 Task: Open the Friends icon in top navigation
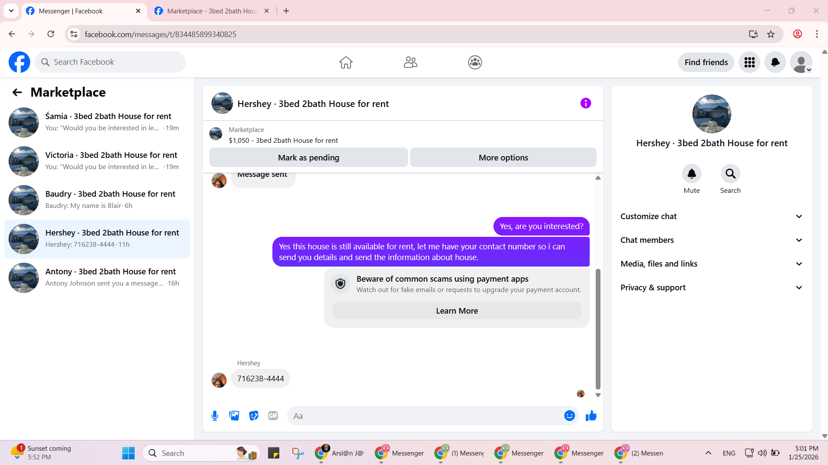pyautogui.click(x=411, y=63)
